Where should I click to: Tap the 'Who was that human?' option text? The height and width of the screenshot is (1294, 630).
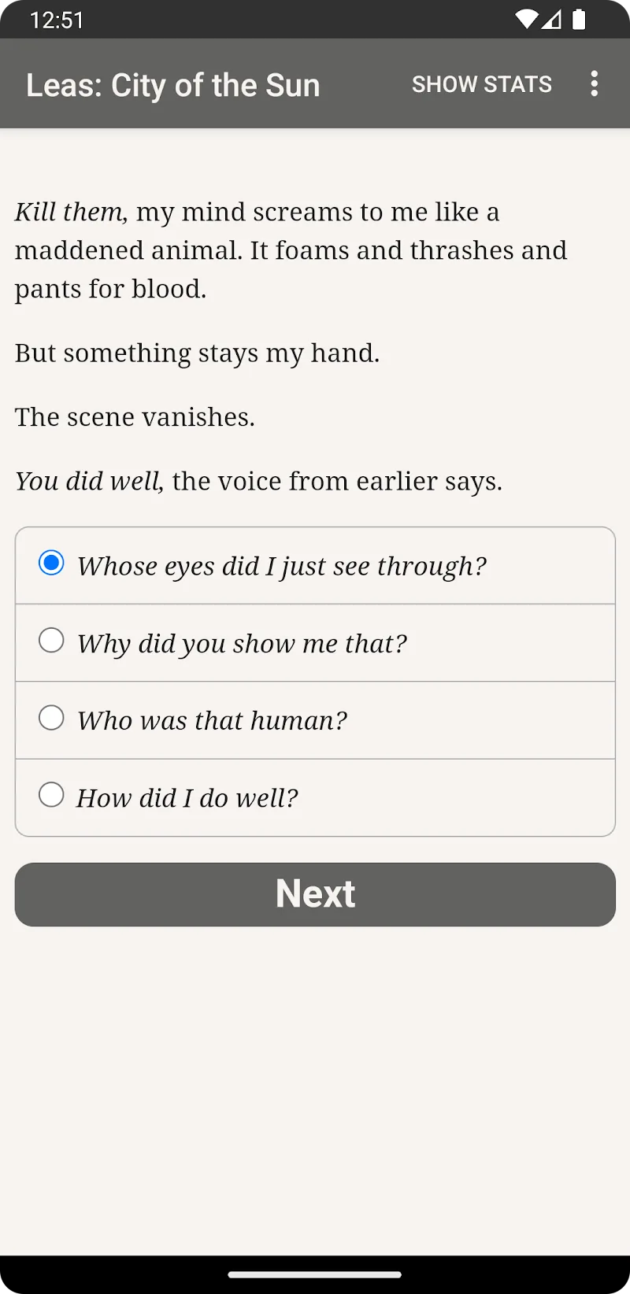click(x=212, y=721)
